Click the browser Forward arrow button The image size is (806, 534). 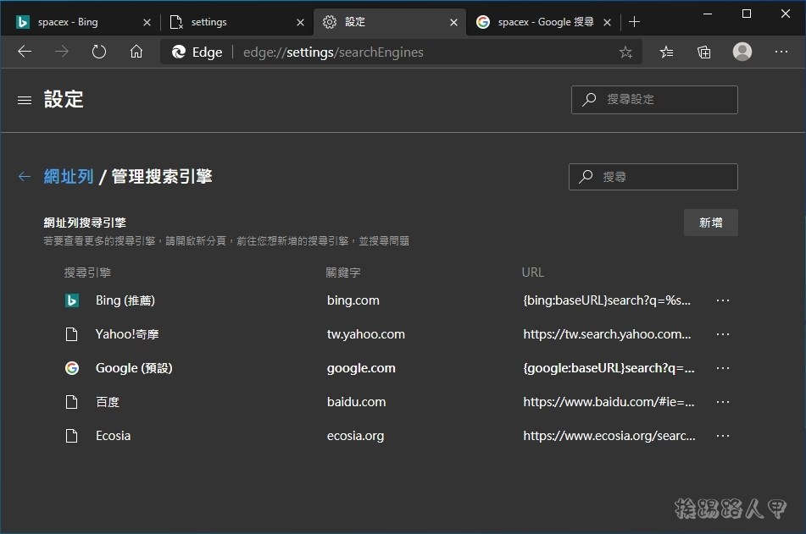point(62,52)
